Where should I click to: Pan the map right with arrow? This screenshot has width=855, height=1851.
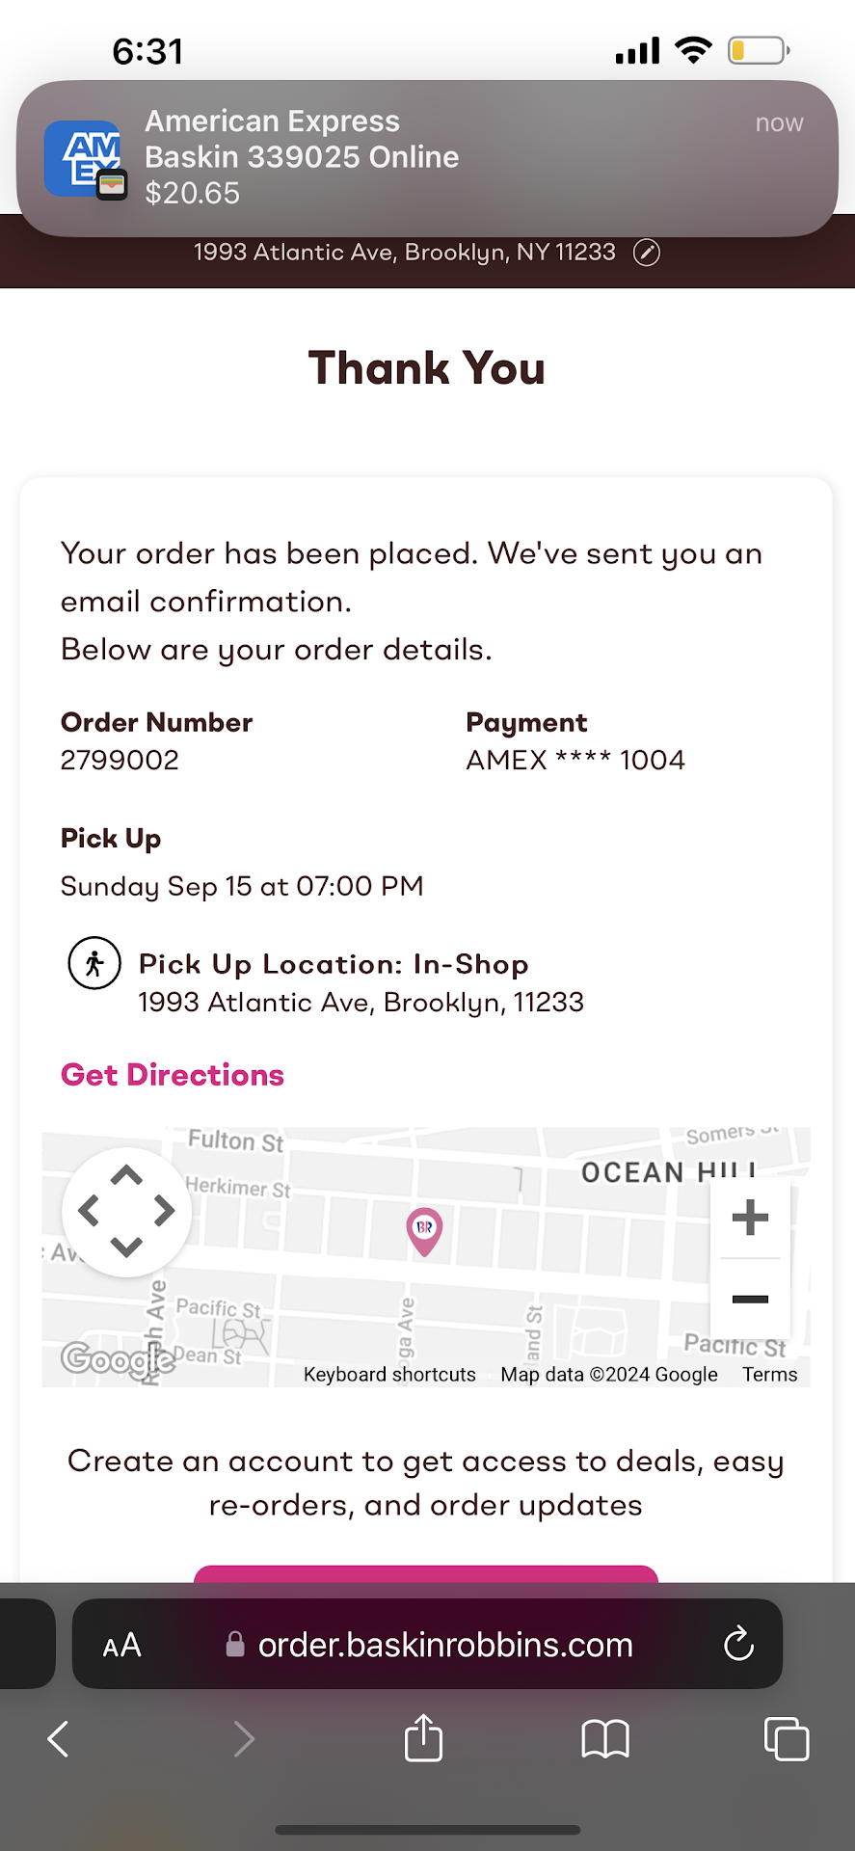coord(164,1211)
